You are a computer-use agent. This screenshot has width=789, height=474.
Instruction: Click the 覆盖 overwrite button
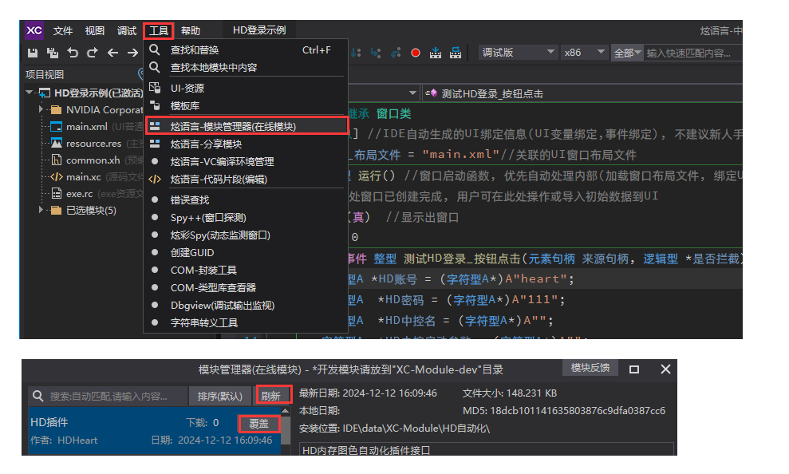click(259, 424)
